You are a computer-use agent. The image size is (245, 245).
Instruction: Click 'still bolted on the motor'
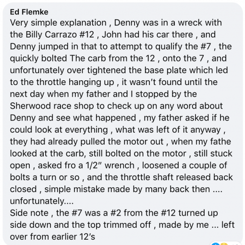[x=137, y=153]
